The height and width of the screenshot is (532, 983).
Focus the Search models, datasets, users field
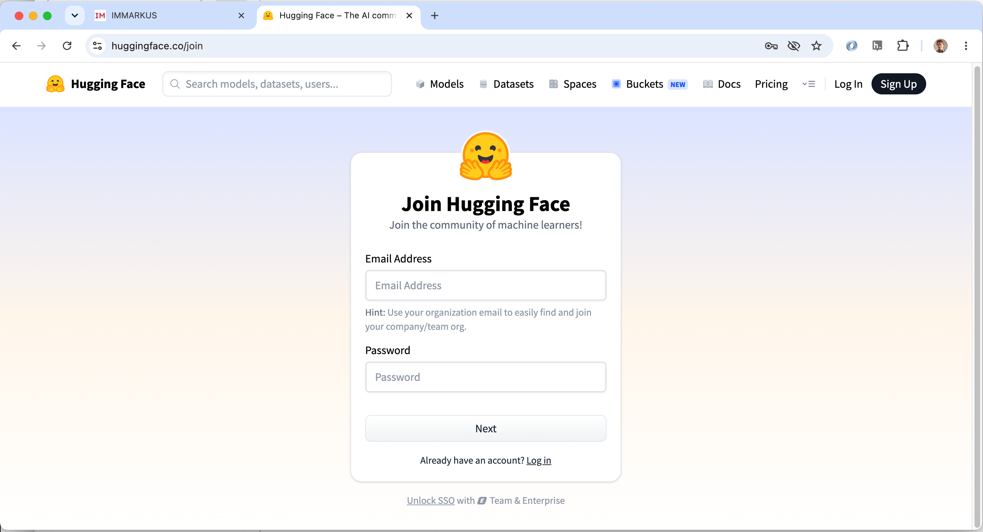tap(277, 84)
